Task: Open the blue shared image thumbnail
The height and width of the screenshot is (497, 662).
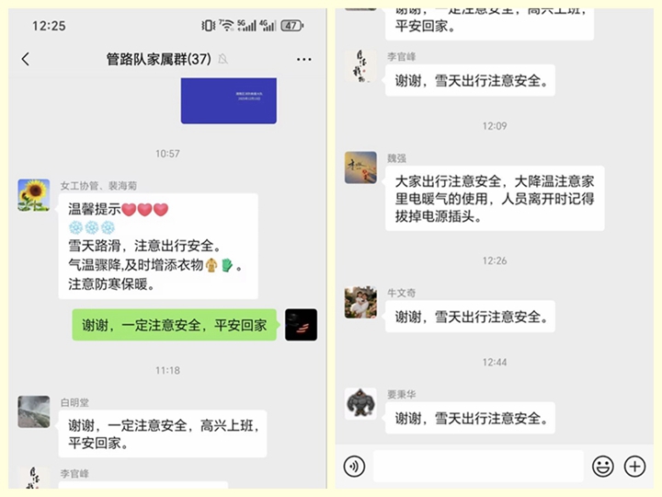Action: (x=229, y=100)
